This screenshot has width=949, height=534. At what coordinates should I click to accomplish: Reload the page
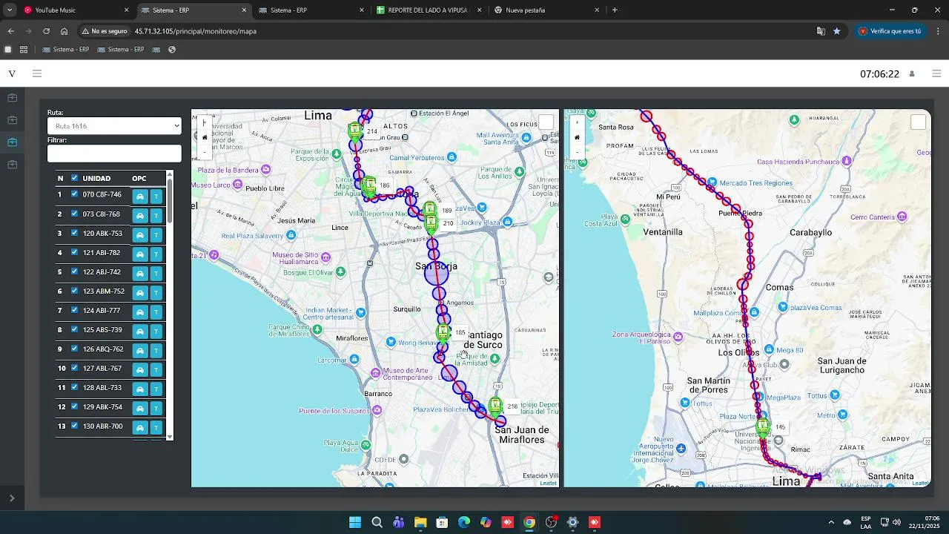click(x=46, y=31)
